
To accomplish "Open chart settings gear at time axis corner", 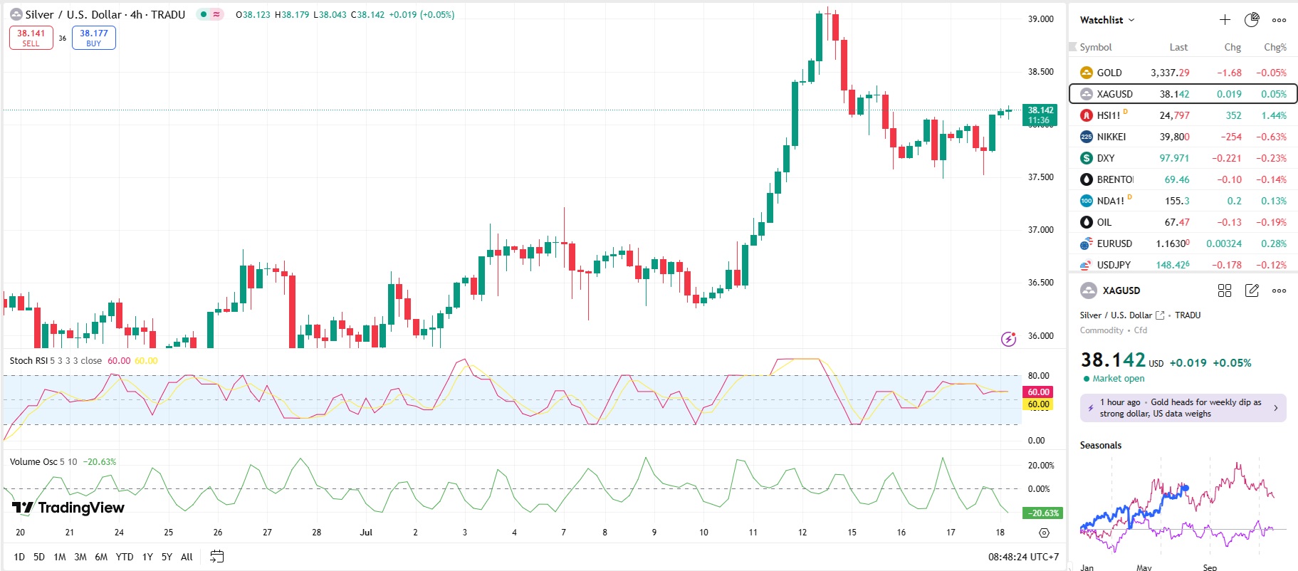I will point(1044,533).
